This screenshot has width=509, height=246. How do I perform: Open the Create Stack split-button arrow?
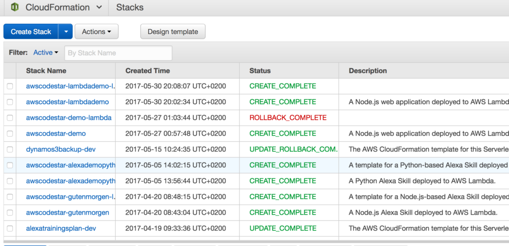66,31
